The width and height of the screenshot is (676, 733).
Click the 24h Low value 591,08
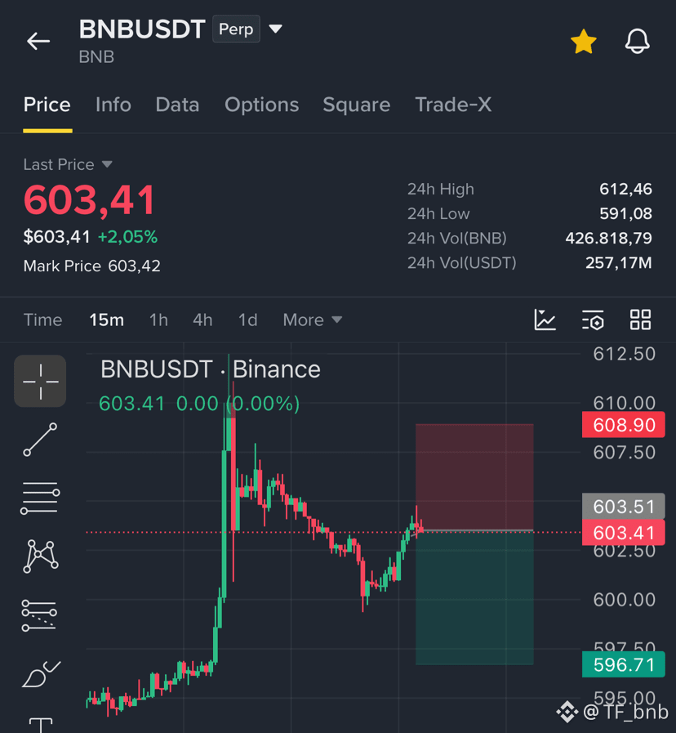click(x=625, y=213)
